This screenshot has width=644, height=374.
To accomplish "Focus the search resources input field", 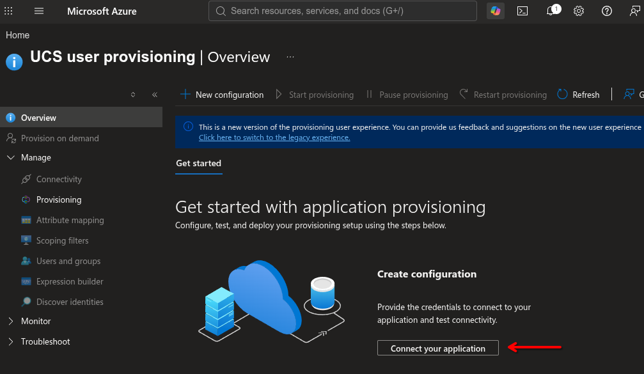I will click(x=343, y=11).
